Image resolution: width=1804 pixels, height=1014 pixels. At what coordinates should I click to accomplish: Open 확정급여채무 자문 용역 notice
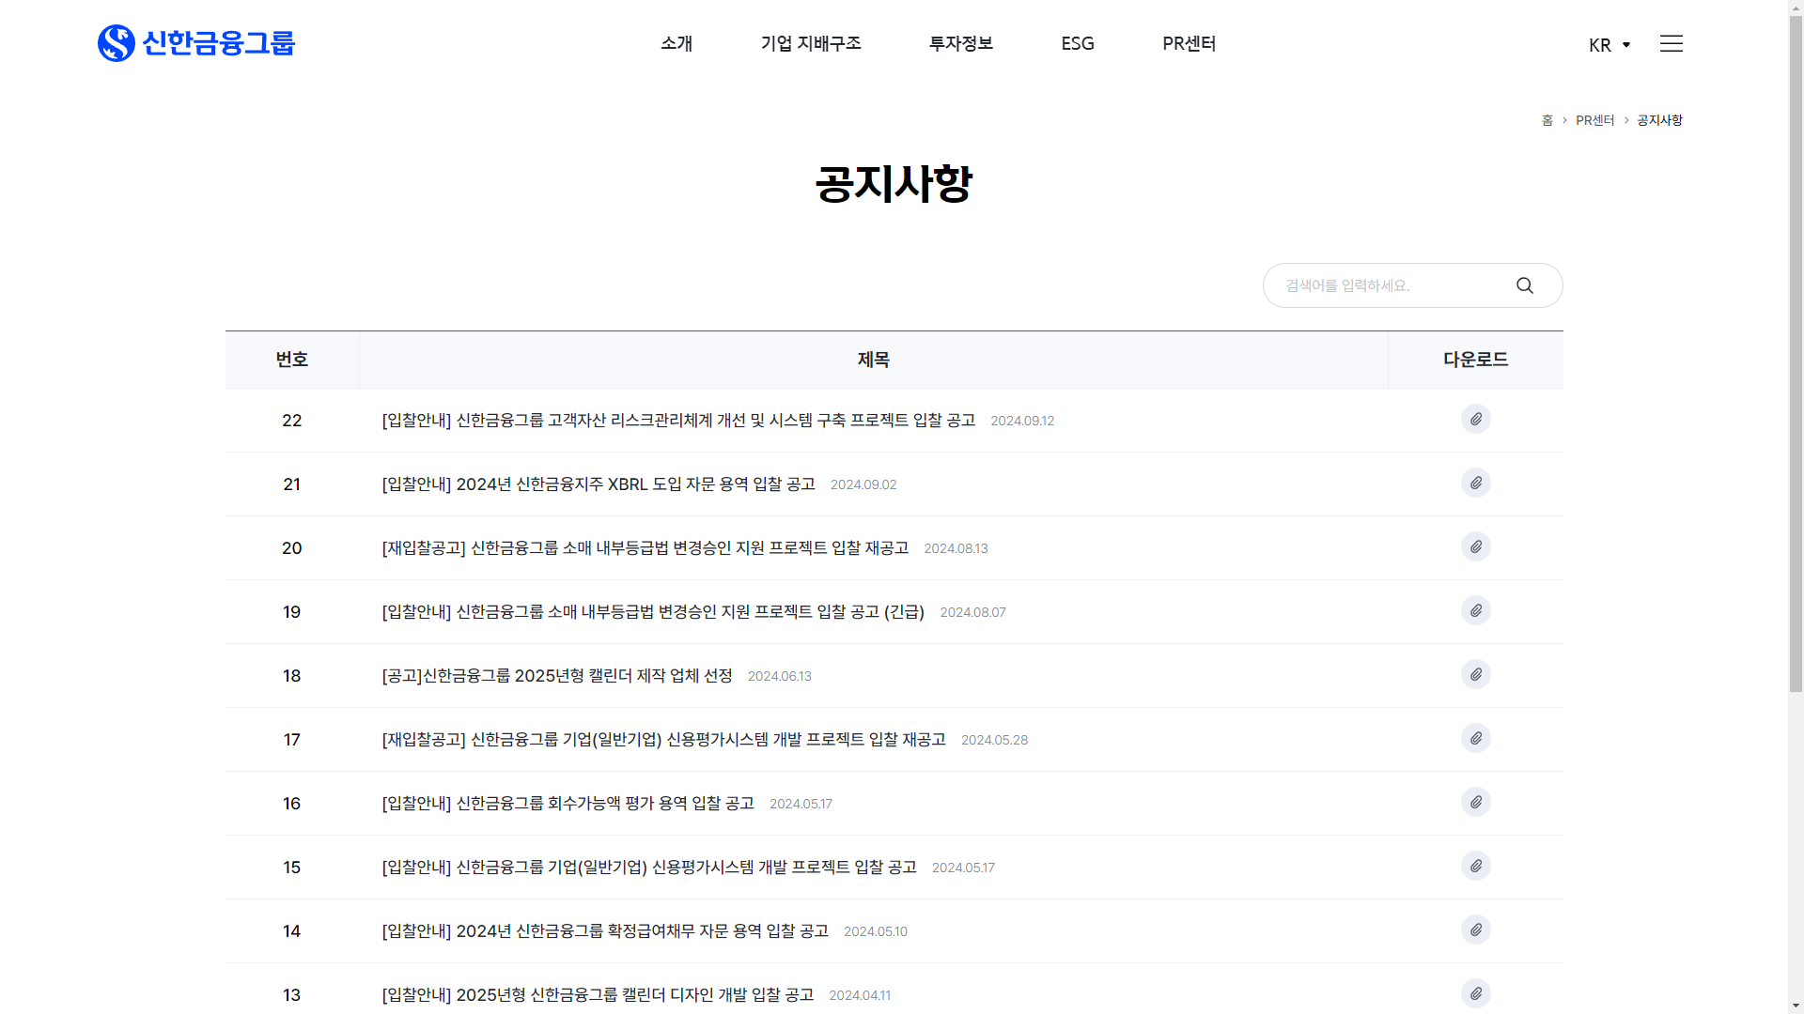605,931
